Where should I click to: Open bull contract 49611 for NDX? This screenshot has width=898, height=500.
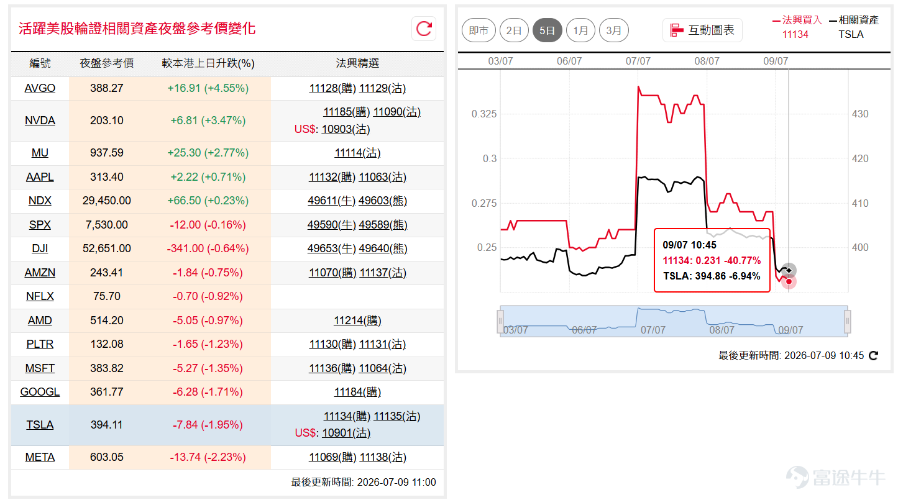click(332, 201)
